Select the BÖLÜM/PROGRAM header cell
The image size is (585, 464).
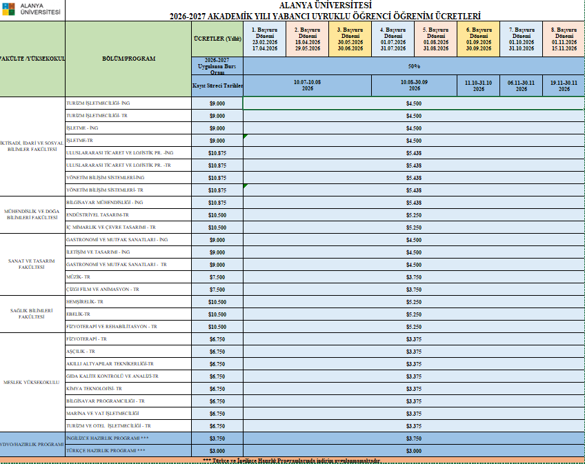(x=128, y=59)
